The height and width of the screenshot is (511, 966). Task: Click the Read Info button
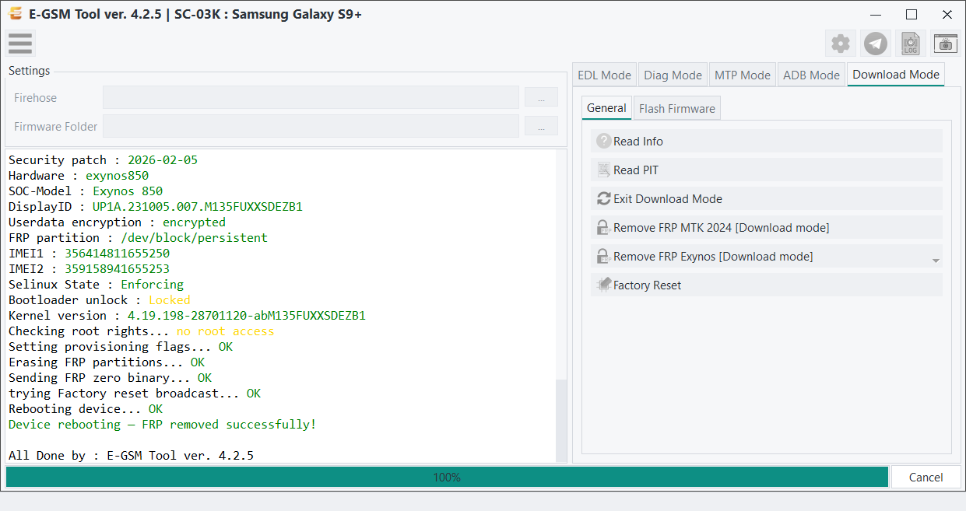tap(766, 141)
